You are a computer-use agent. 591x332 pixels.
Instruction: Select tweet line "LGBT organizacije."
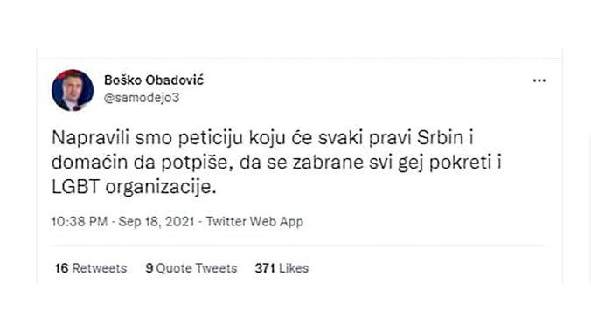(x=134, y=187)
